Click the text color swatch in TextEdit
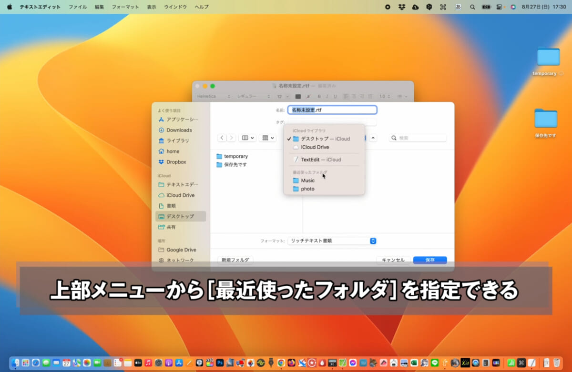Image resolution: width=572 pixels, height=372 pixels. coord(298,96)
